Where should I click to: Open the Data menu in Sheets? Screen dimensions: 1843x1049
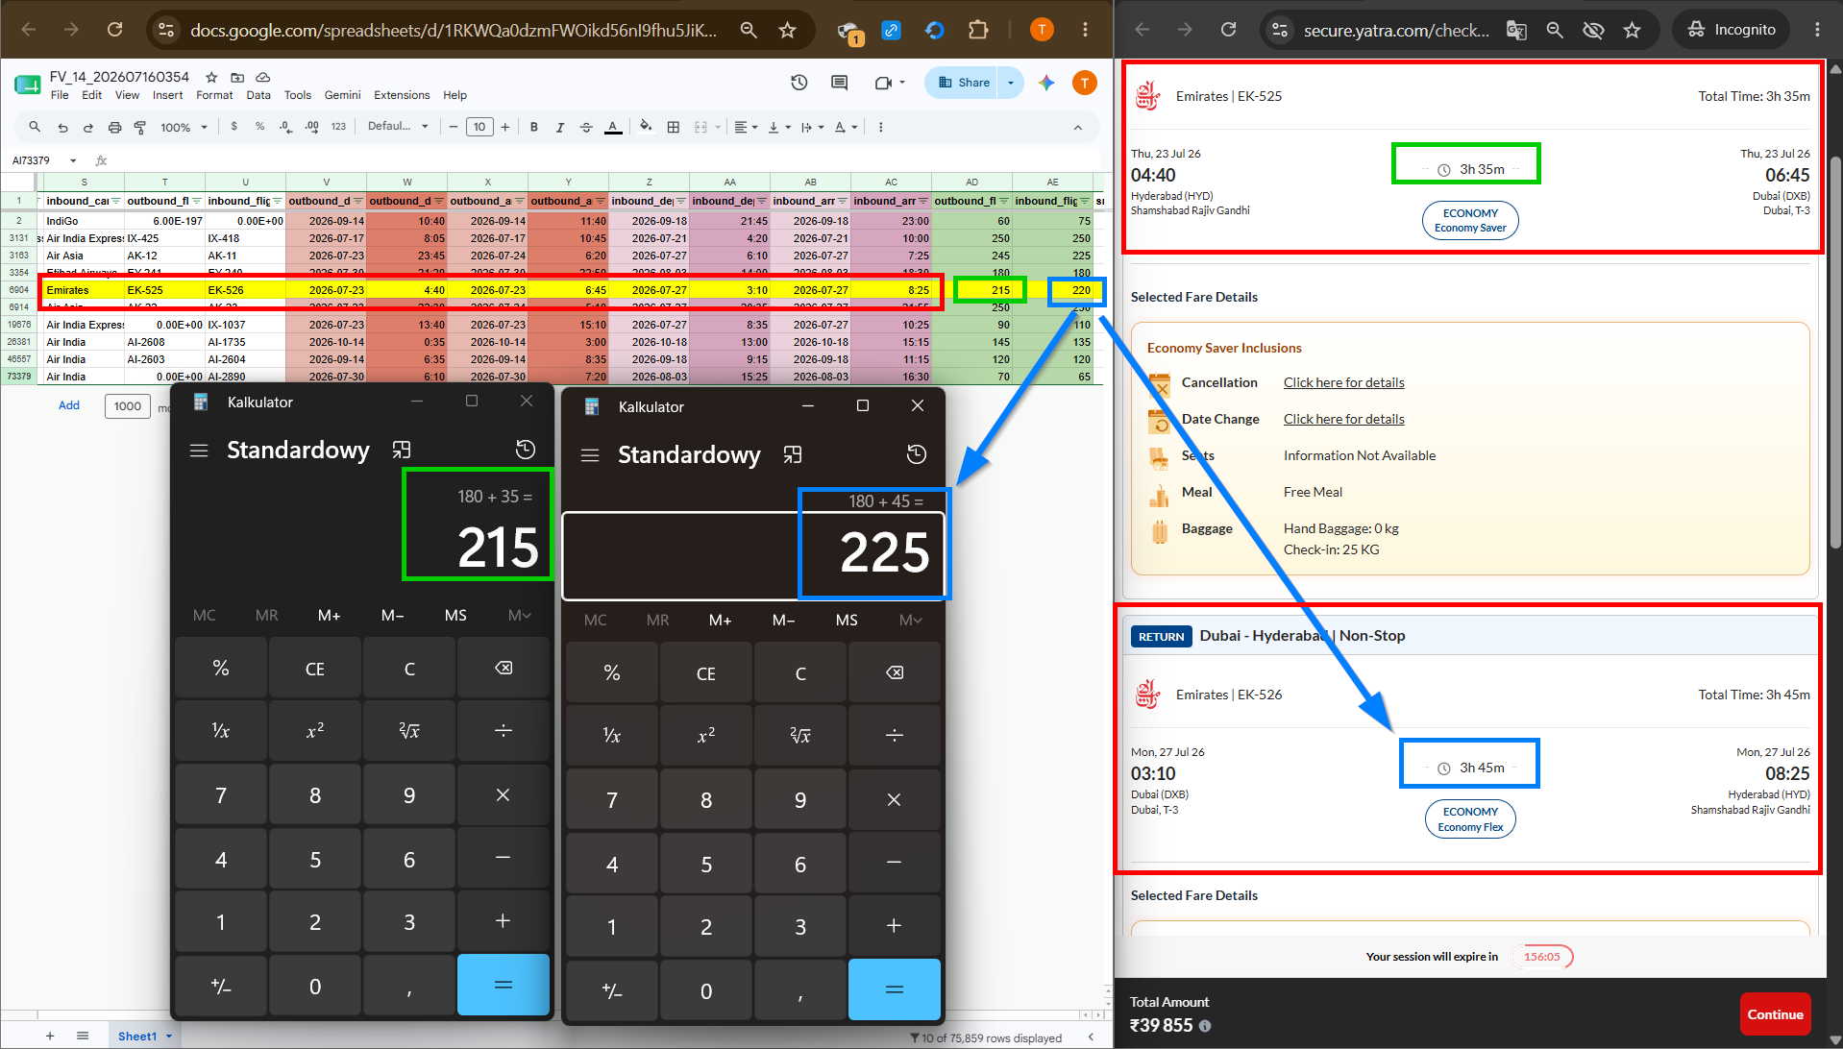point(258,95)
